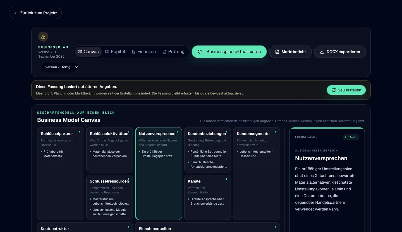This screenshot has height=232, width=402.
Task: Click the Nutzenversprechen heading in the focus panel
Action: (x=321, y=158)
